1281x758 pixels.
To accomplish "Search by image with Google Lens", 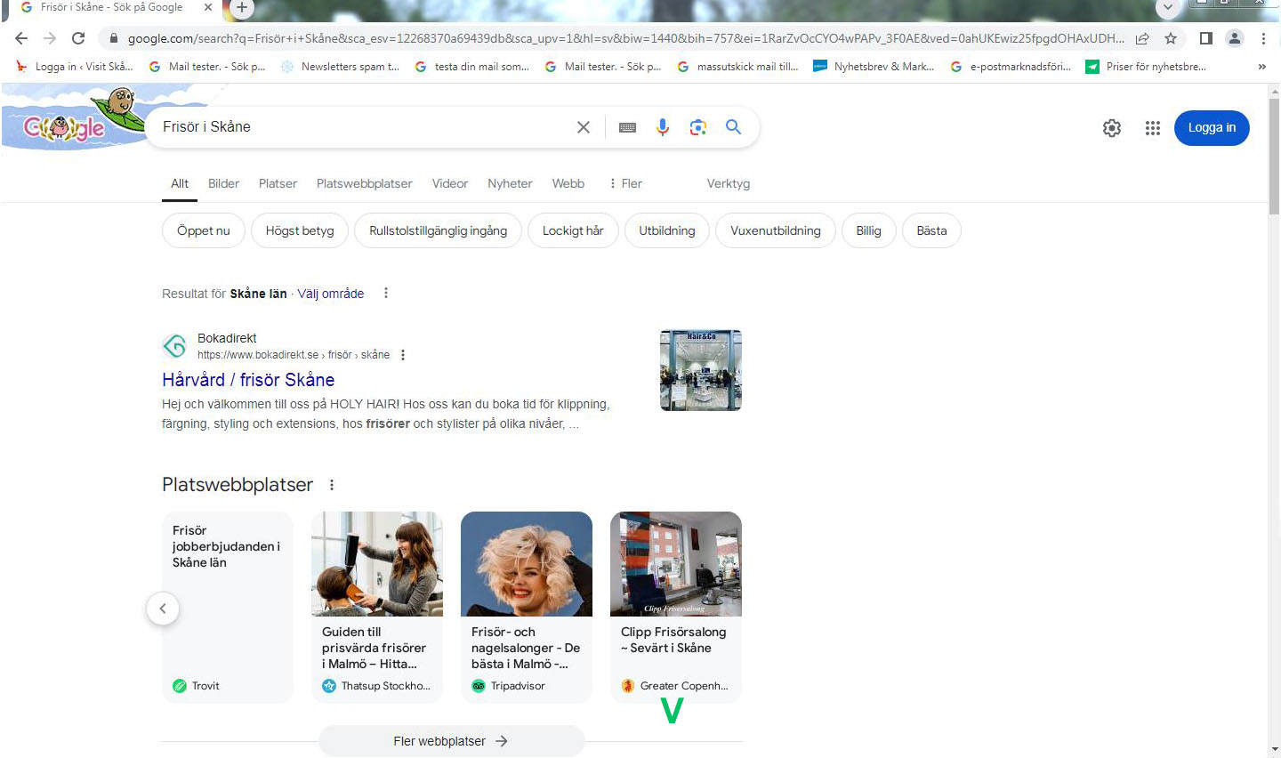I will point(698,127).
